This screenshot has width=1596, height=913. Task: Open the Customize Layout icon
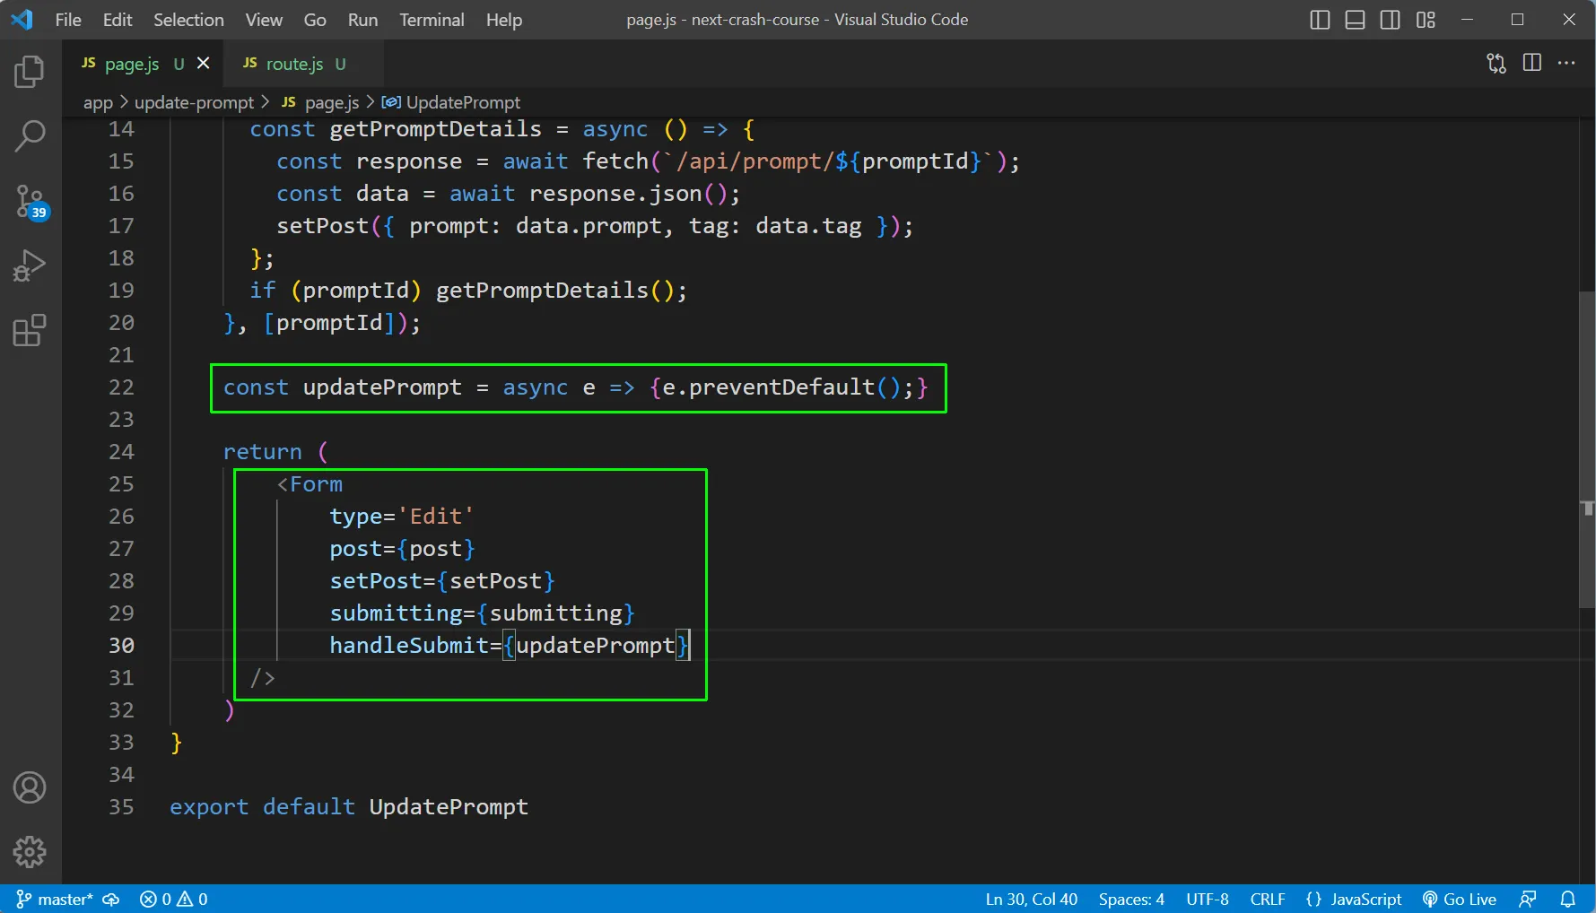pyautogui.click(x=1426, y=20)
